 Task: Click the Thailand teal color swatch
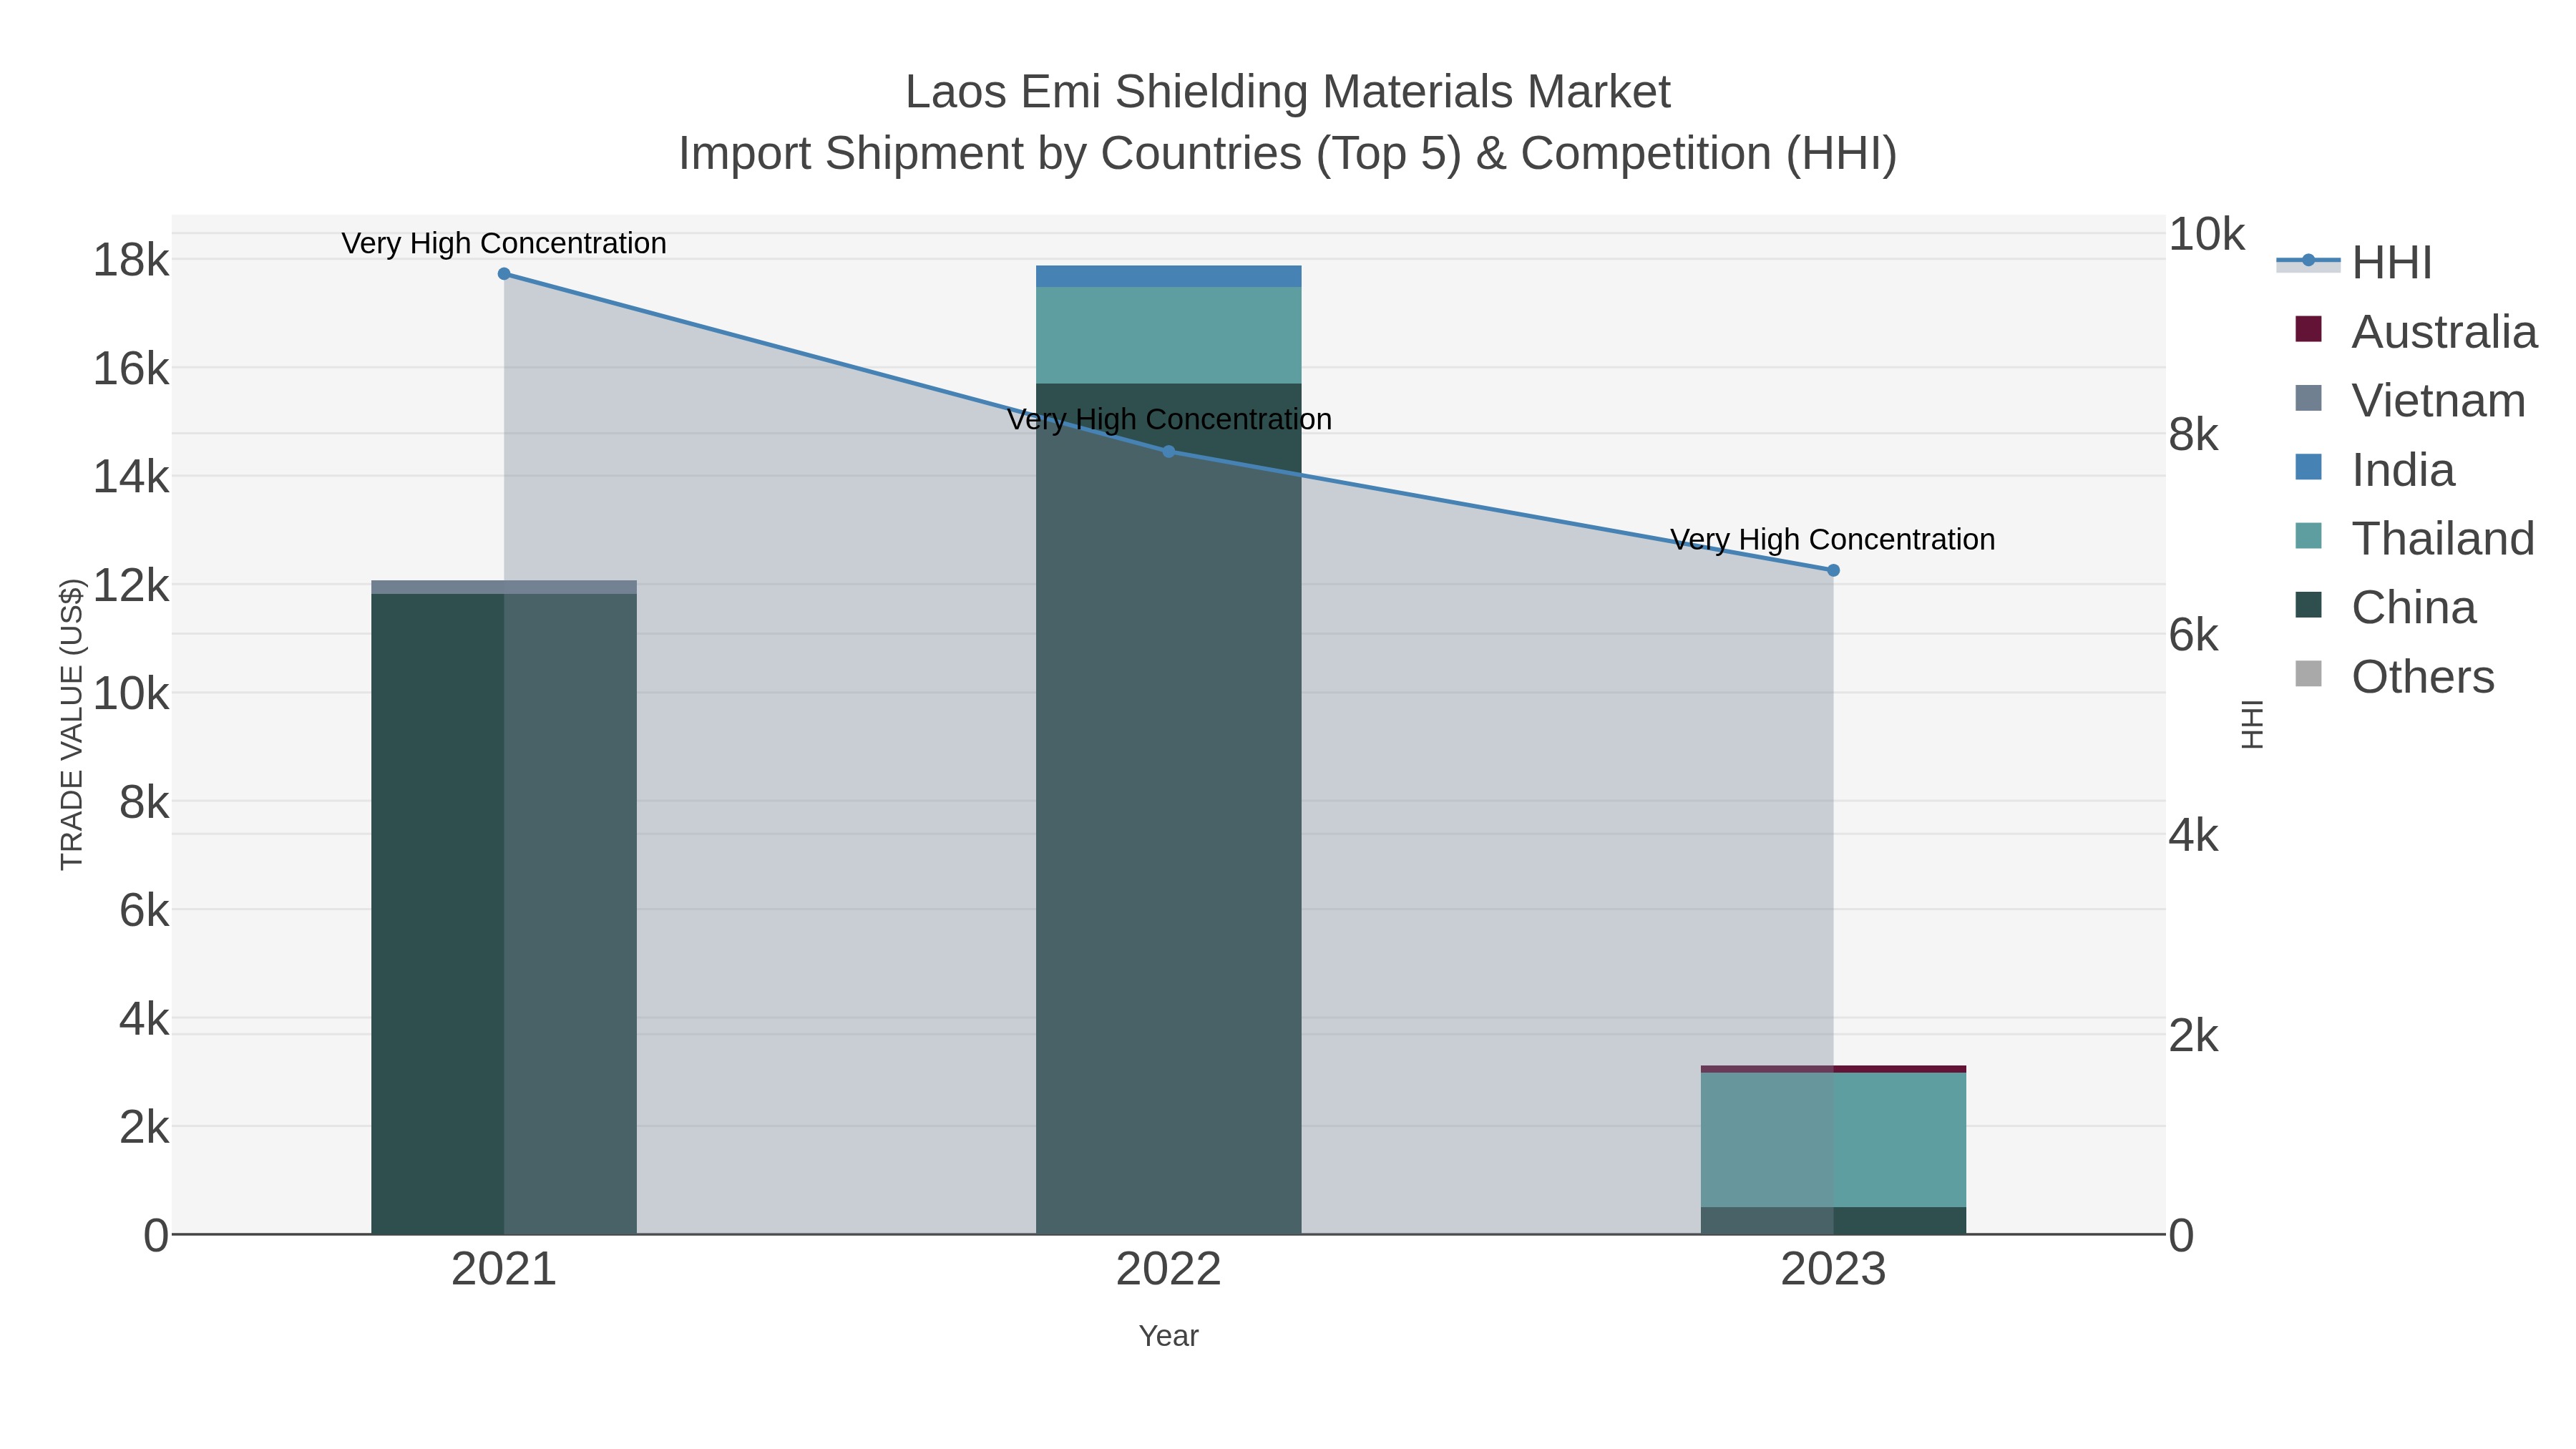pyautogui.click(x=2308, y=536)
